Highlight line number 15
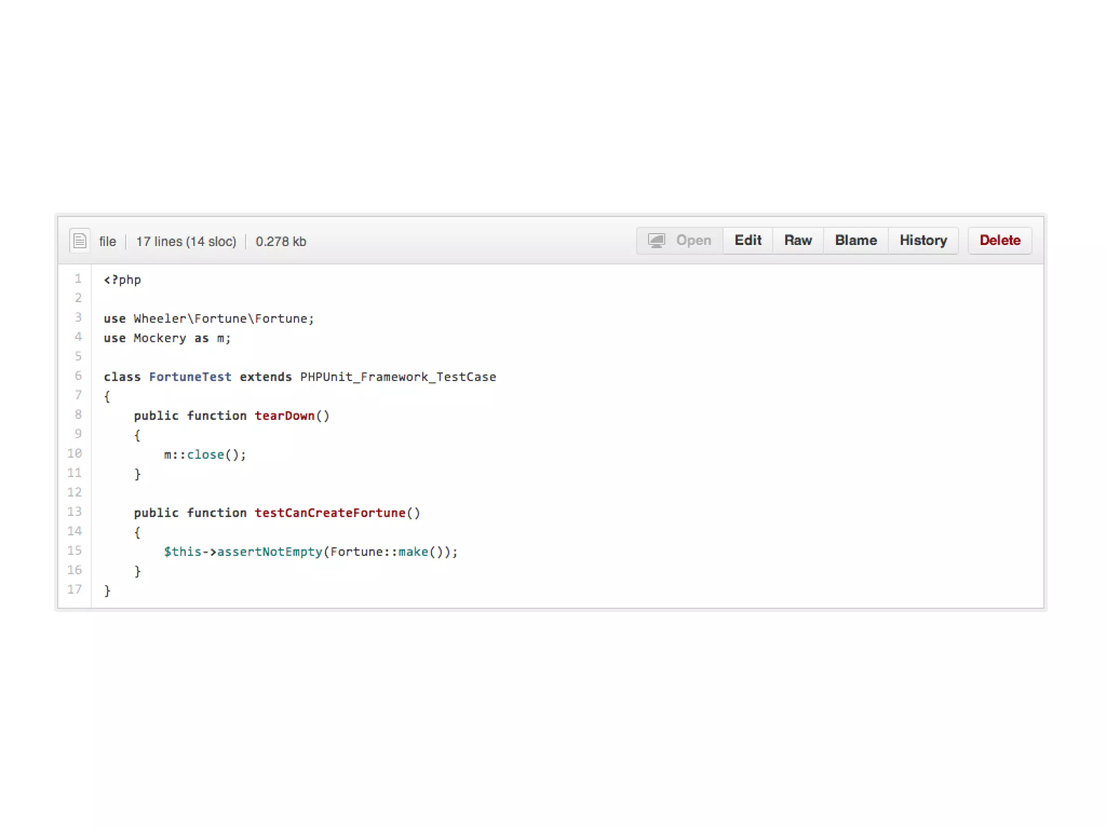 [x=75, y=551]
